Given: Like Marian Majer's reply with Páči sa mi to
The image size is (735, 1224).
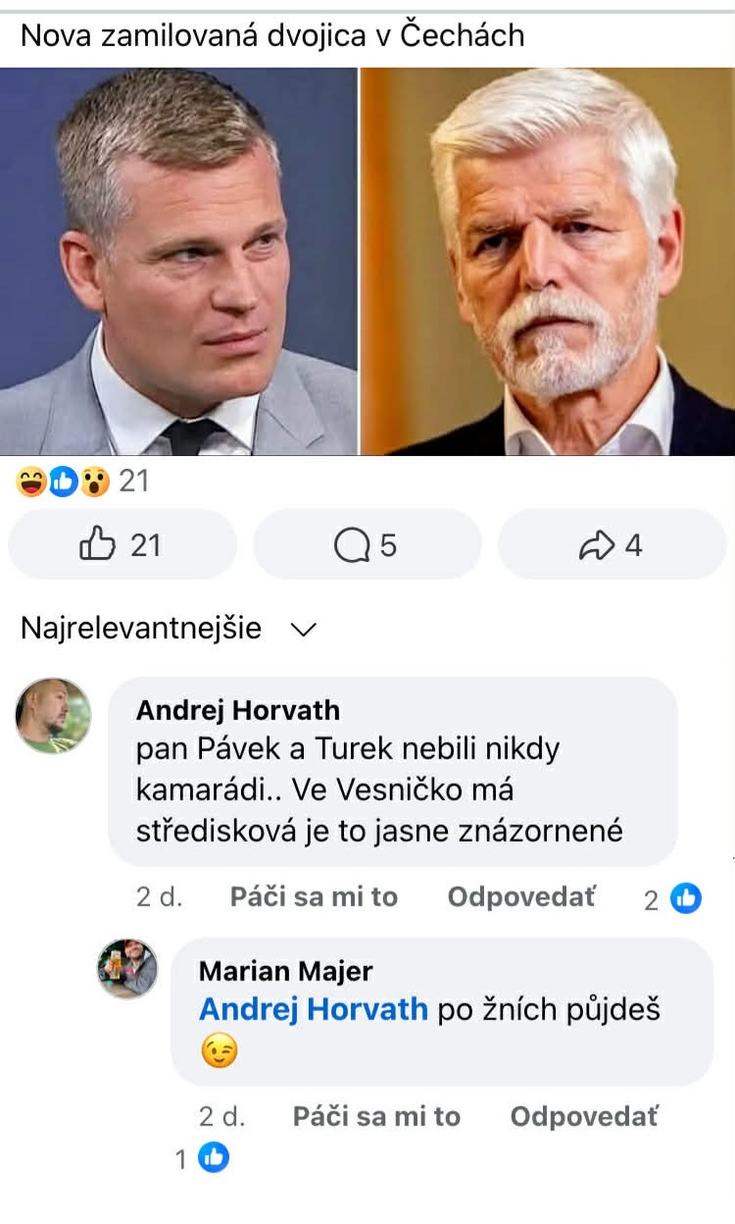Looking at the screenshot, I should point(376,1116).
